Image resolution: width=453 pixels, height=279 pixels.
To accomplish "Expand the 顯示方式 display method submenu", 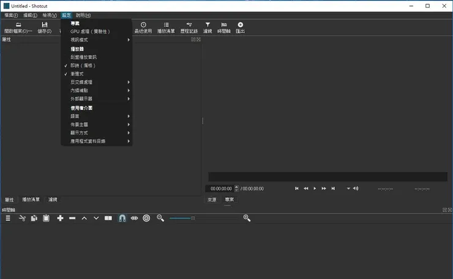I will pyautogui.click(x=97, y=133).
